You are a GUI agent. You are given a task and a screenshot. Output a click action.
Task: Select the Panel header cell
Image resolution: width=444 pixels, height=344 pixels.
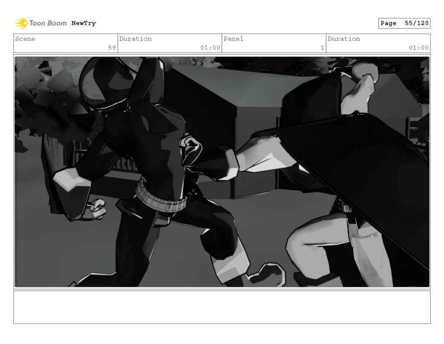point(234,39)
